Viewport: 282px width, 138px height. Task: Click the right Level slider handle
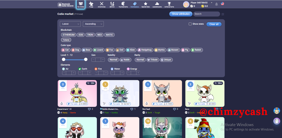86,59
